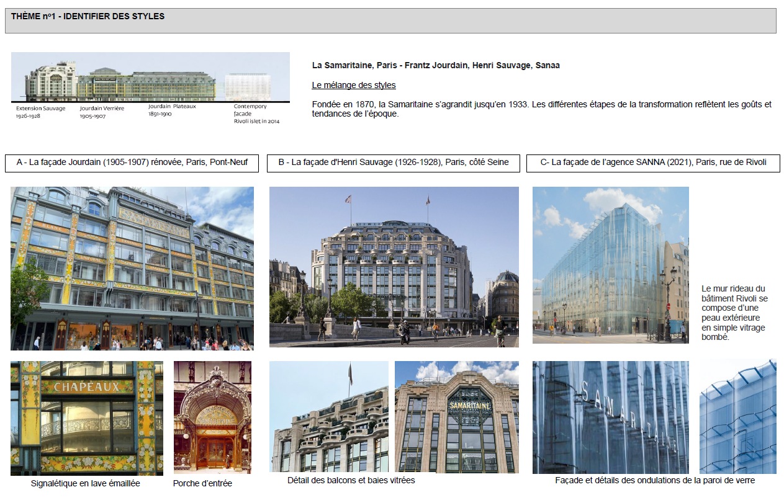The image size is (784, 500).
Task: Click the glass wall SAMARITAINE lettering photo
Action: (x=610, y=417)
